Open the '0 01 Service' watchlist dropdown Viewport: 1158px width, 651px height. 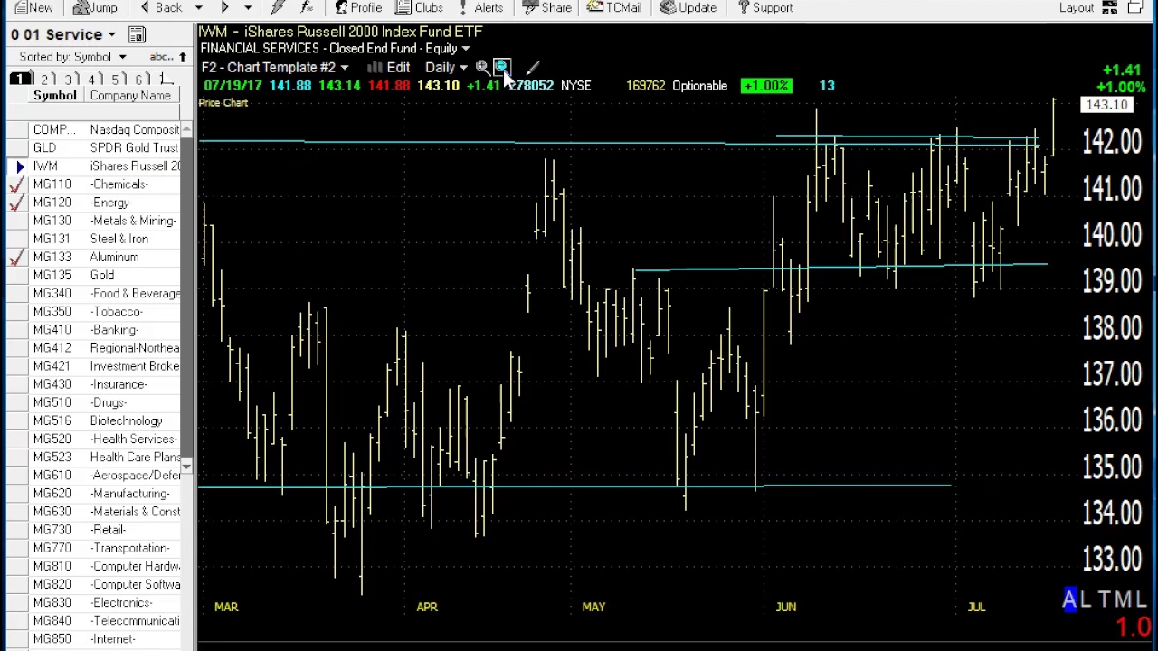[x=63, y=34]
